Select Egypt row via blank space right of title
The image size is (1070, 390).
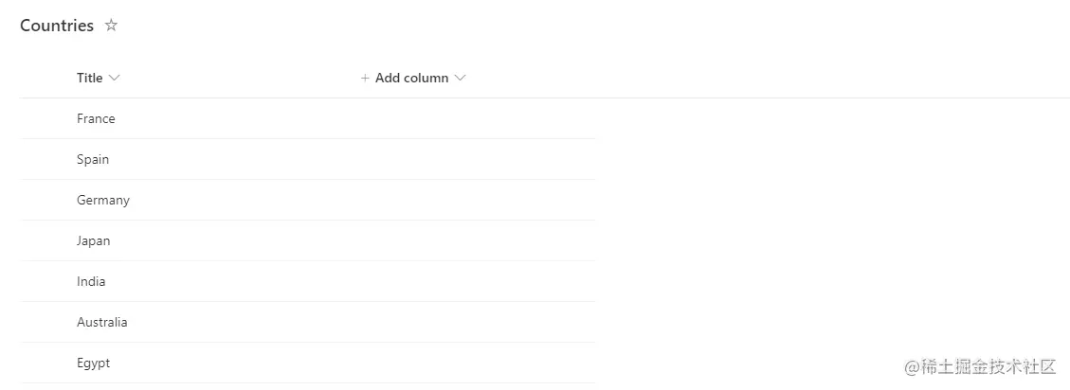click(x=379, y=363)
